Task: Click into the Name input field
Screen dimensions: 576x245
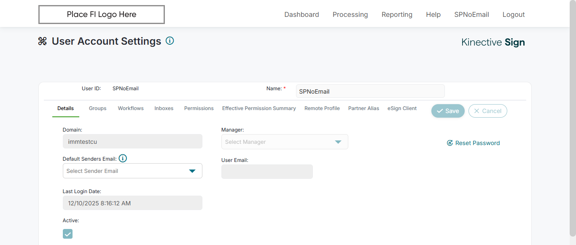Action: point(370,91)
